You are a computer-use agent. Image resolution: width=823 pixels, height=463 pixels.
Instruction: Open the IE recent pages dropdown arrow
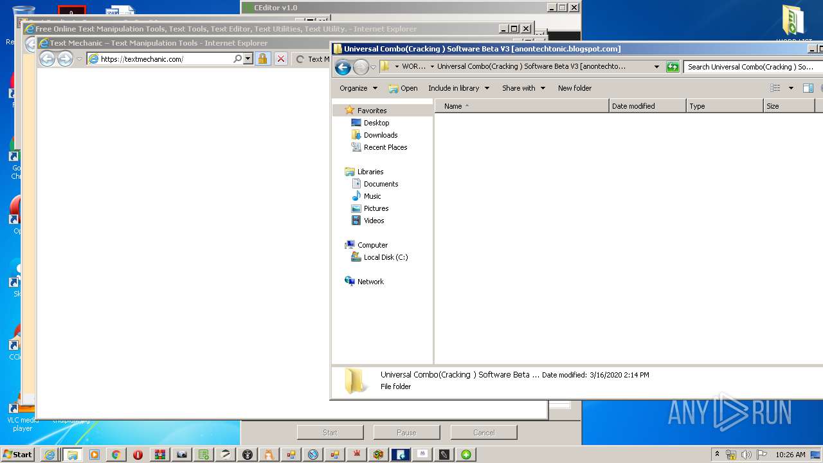click(80, 59)
